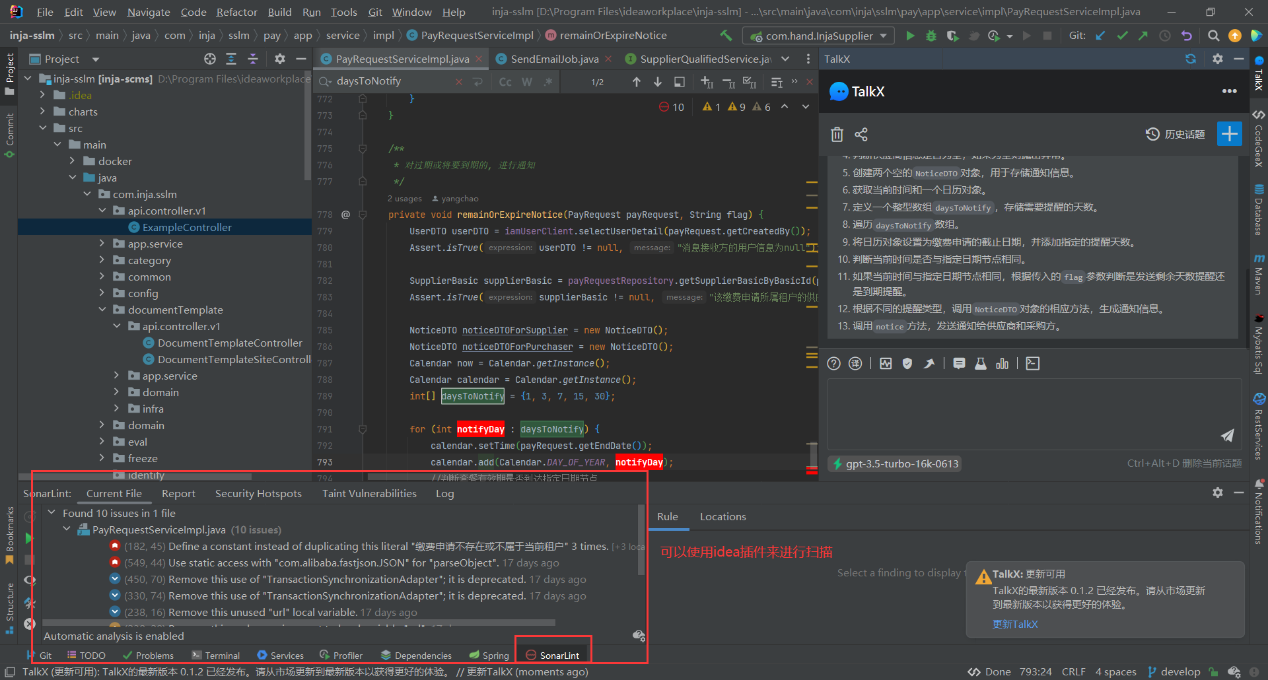
Task: Open the com.hand.InjaSupplier run configuration dropdown
Action: pyautogui.click(x=819, y=36)
